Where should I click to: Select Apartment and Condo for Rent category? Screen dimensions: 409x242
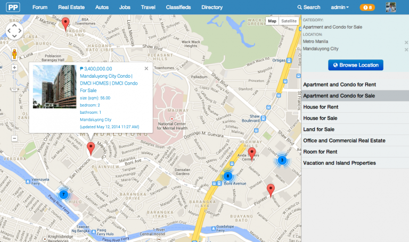click(x=355, y=85)
